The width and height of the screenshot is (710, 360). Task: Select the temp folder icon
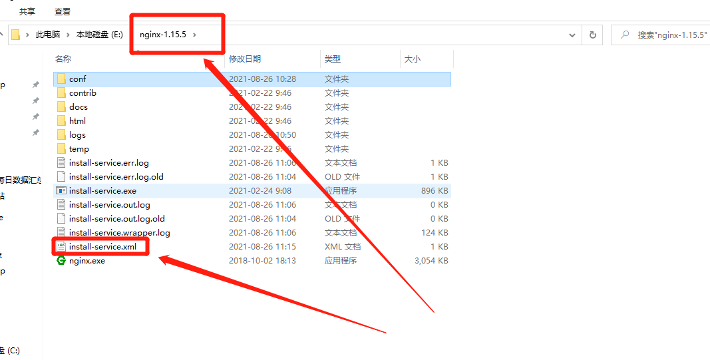(62, 149)
